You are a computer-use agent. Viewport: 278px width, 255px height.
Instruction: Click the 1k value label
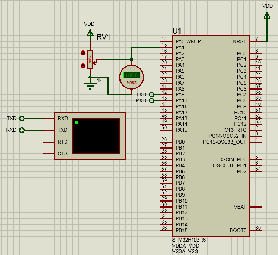99,81
